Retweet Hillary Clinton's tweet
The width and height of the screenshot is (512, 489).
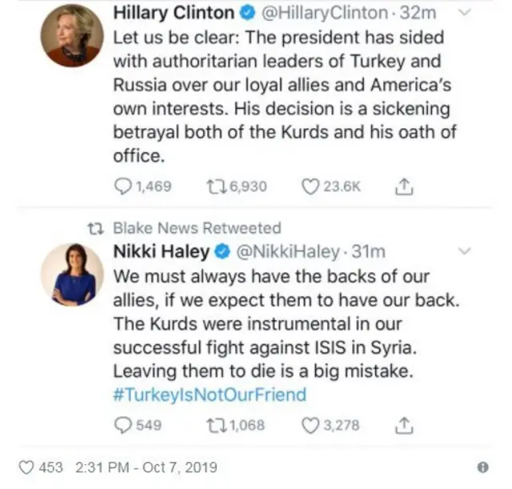pos(214,186)
